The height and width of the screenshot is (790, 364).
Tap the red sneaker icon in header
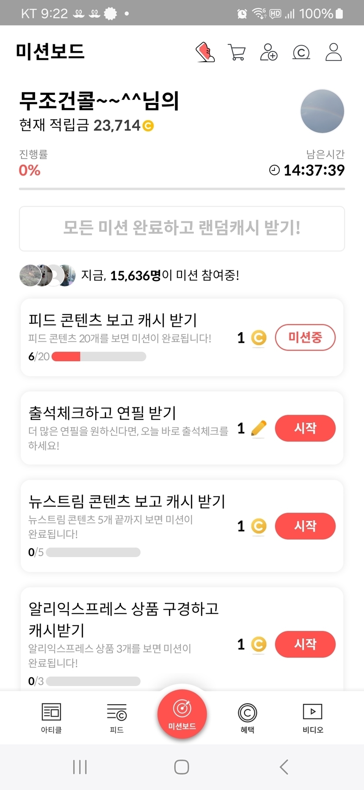205,52
